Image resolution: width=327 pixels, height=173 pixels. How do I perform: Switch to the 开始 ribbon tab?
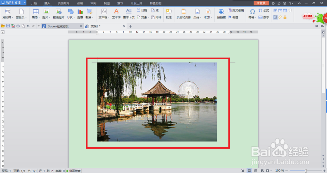coord(34,3)
